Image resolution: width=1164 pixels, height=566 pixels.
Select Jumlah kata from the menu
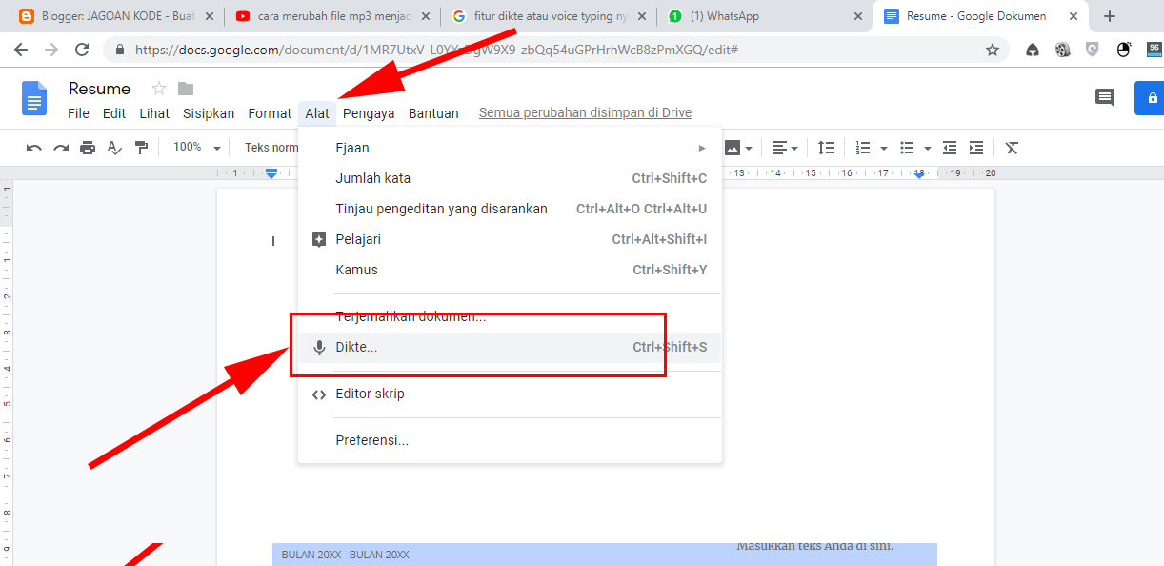click(x=510, y=178)
